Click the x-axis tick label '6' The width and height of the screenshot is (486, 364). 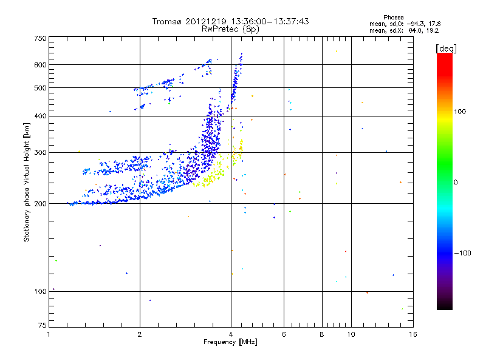pos(284,334)
